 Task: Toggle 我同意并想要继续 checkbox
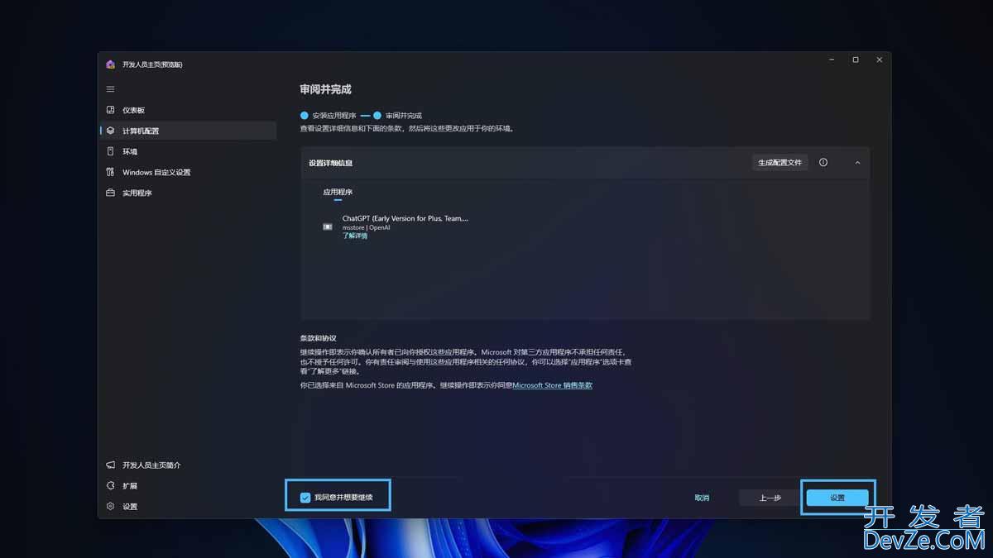click(x=305, y=498)
